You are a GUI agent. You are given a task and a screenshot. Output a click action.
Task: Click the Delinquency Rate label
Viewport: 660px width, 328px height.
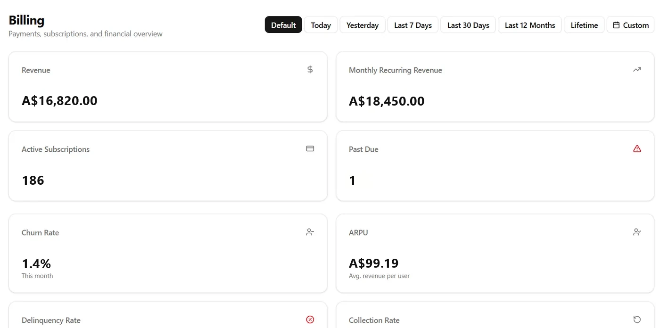51,320
